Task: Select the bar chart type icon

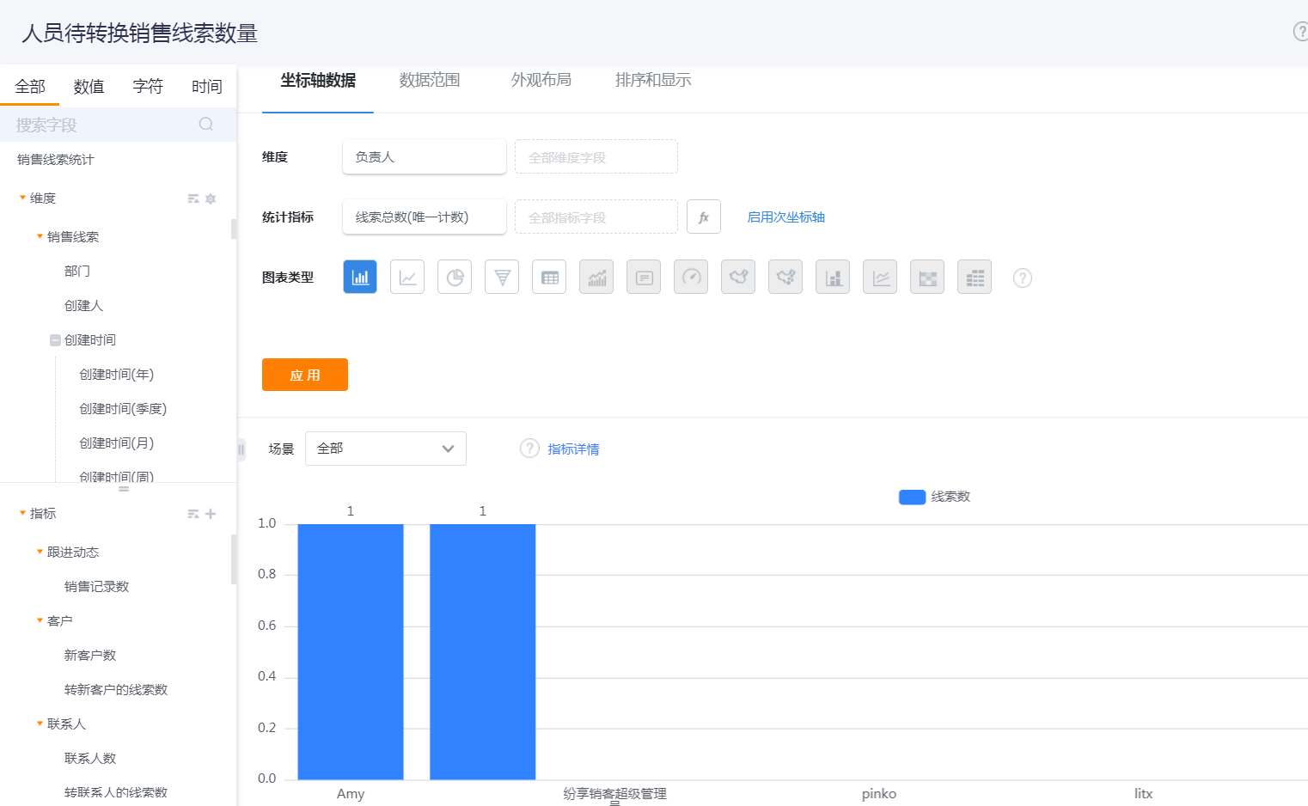Action: click(360, 277)
